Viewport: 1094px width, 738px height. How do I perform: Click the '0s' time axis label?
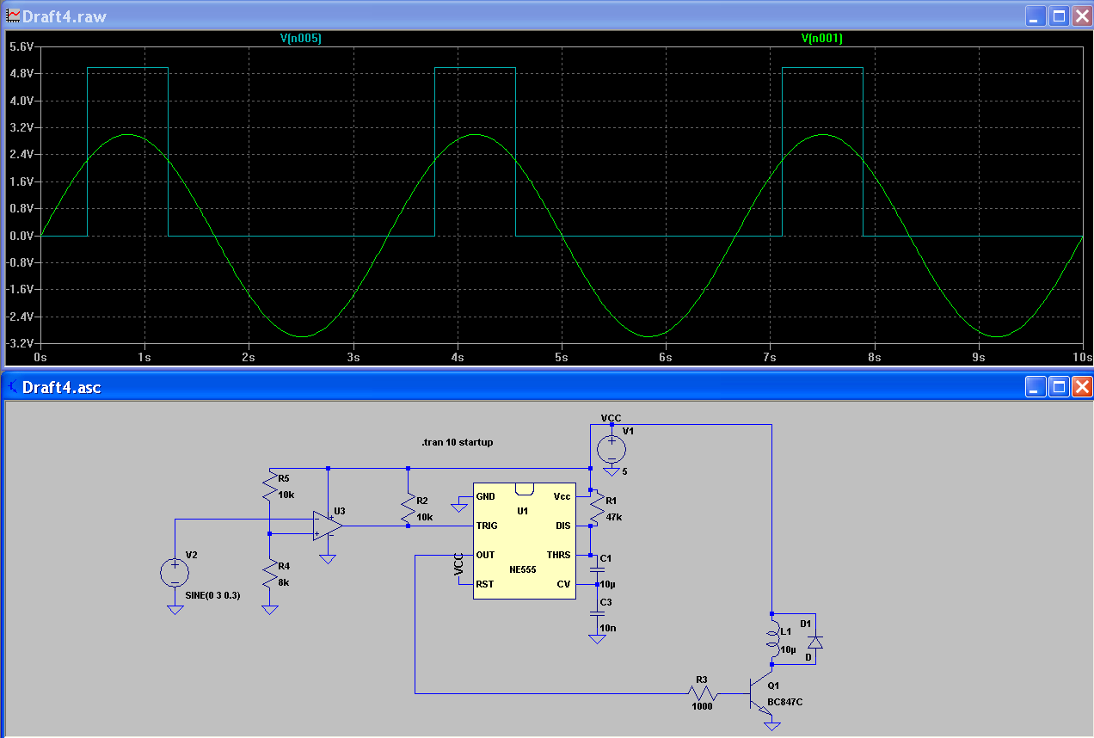40,355
